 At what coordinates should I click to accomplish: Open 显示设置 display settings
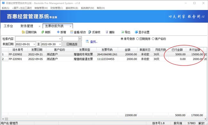[142, 32]
